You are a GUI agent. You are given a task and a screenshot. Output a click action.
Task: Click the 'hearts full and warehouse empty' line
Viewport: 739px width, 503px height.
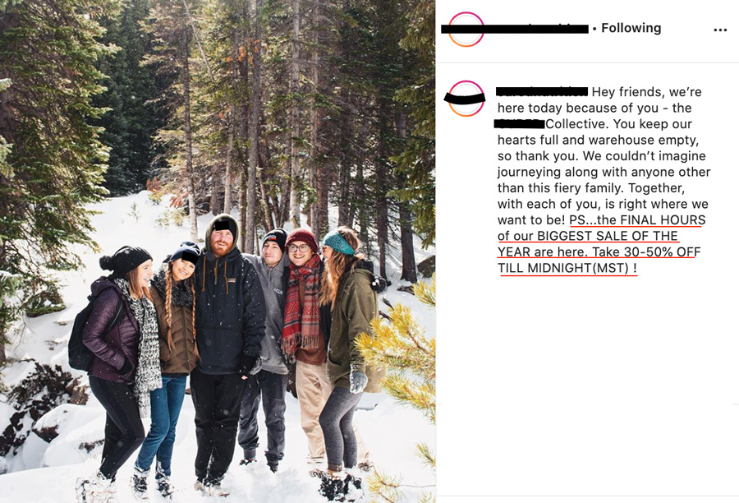click(x=598, y=140)
